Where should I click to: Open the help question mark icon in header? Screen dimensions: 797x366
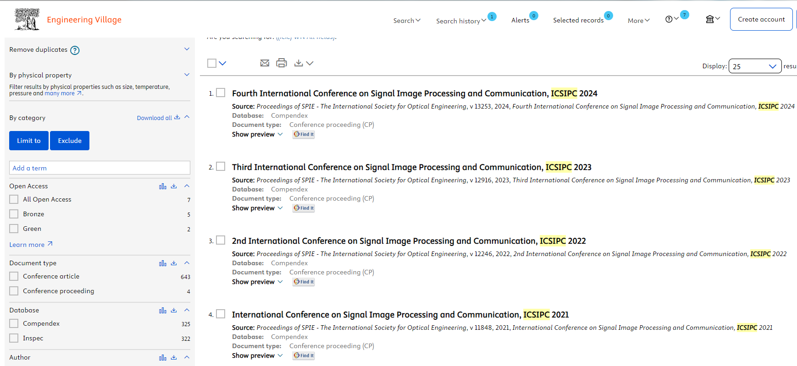pyautogui.click(x=669, y=19)
